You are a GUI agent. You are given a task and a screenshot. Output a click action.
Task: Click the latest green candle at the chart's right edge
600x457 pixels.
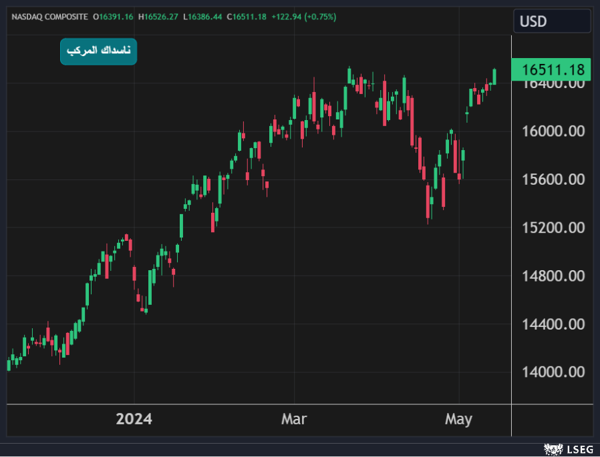[495, 77]
